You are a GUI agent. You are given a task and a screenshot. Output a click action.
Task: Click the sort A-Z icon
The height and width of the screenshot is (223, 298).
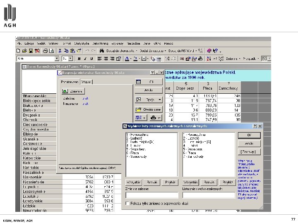click(x=209, y=59)
